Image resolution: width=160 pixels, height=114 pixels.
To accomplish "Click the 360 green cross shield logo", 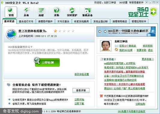I will 153,12.
